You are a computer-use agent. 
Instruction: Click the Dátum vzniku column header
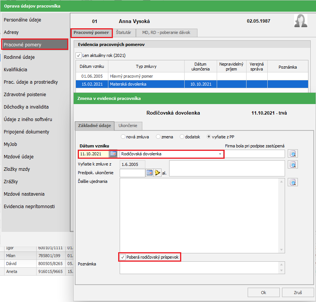(x=92, y=66)
